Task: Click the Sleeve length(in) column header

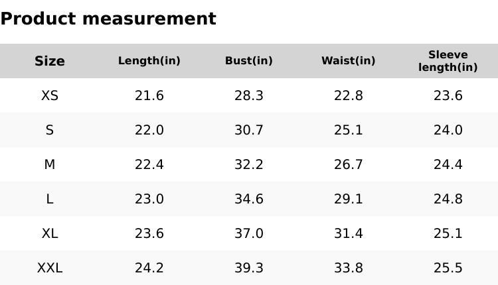Action: tap(448, 61)
